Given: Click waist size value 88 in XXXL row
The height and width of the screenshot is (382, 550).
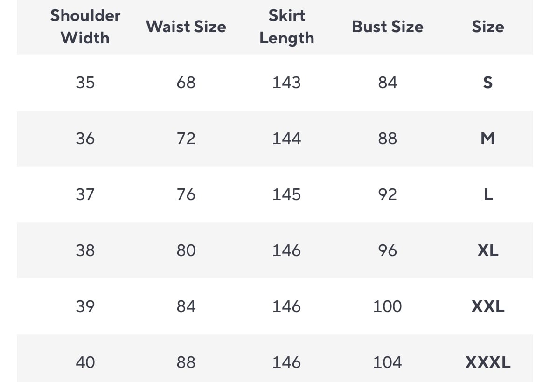Looking at the screenshot, I should [186, 362].
